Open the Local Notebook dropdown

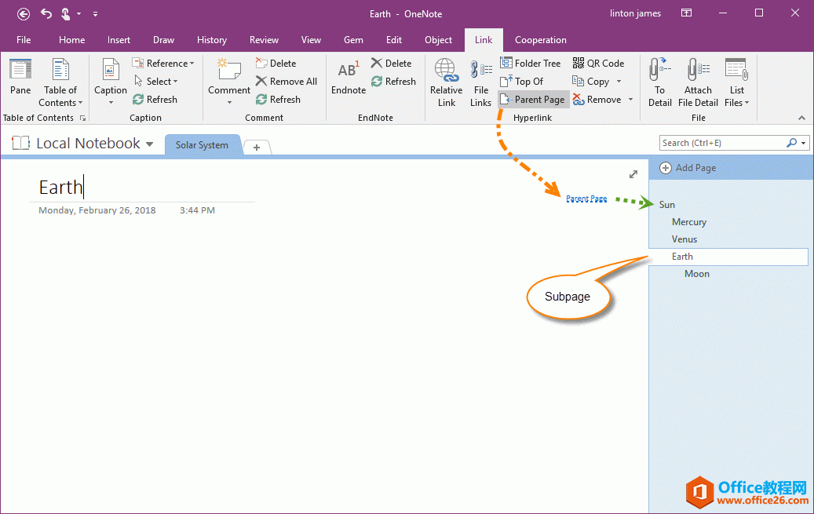point(149,143)
